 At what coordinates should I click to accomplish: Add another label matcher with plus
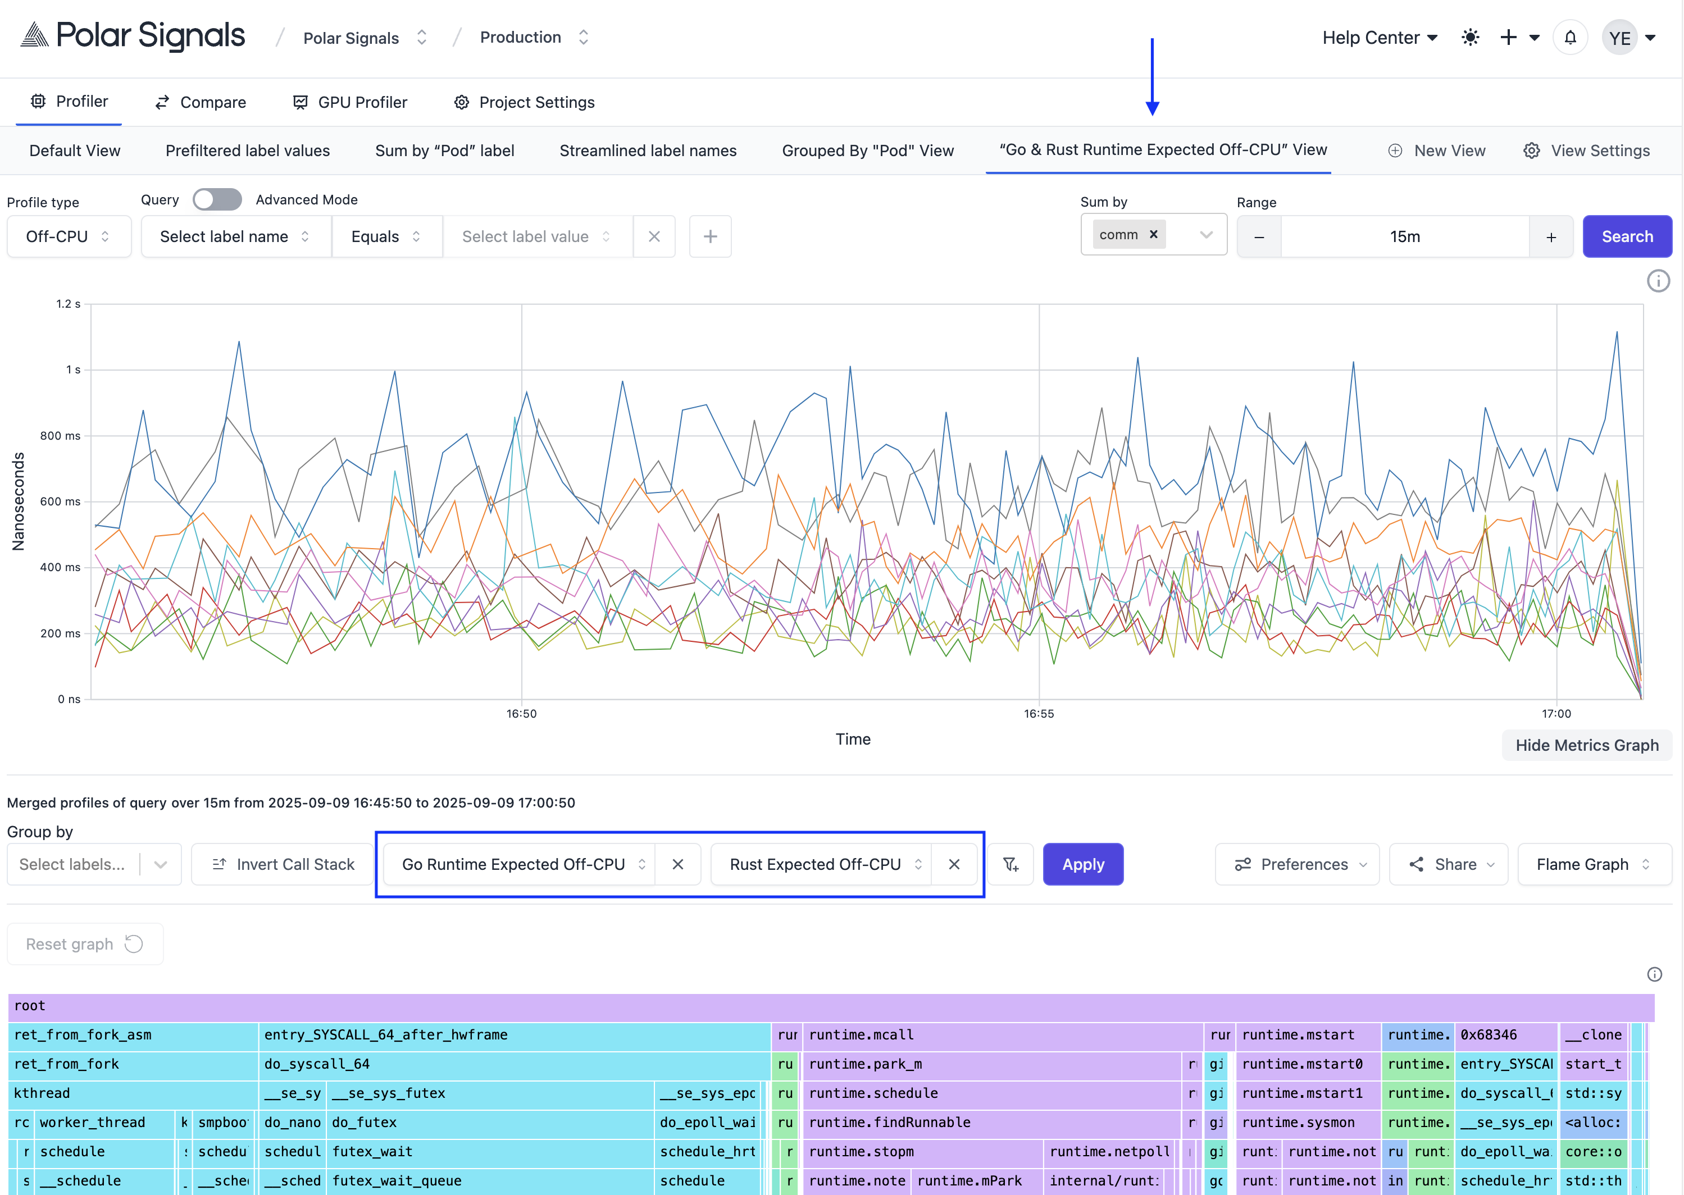pyautogui.click(x=709, y=237)
